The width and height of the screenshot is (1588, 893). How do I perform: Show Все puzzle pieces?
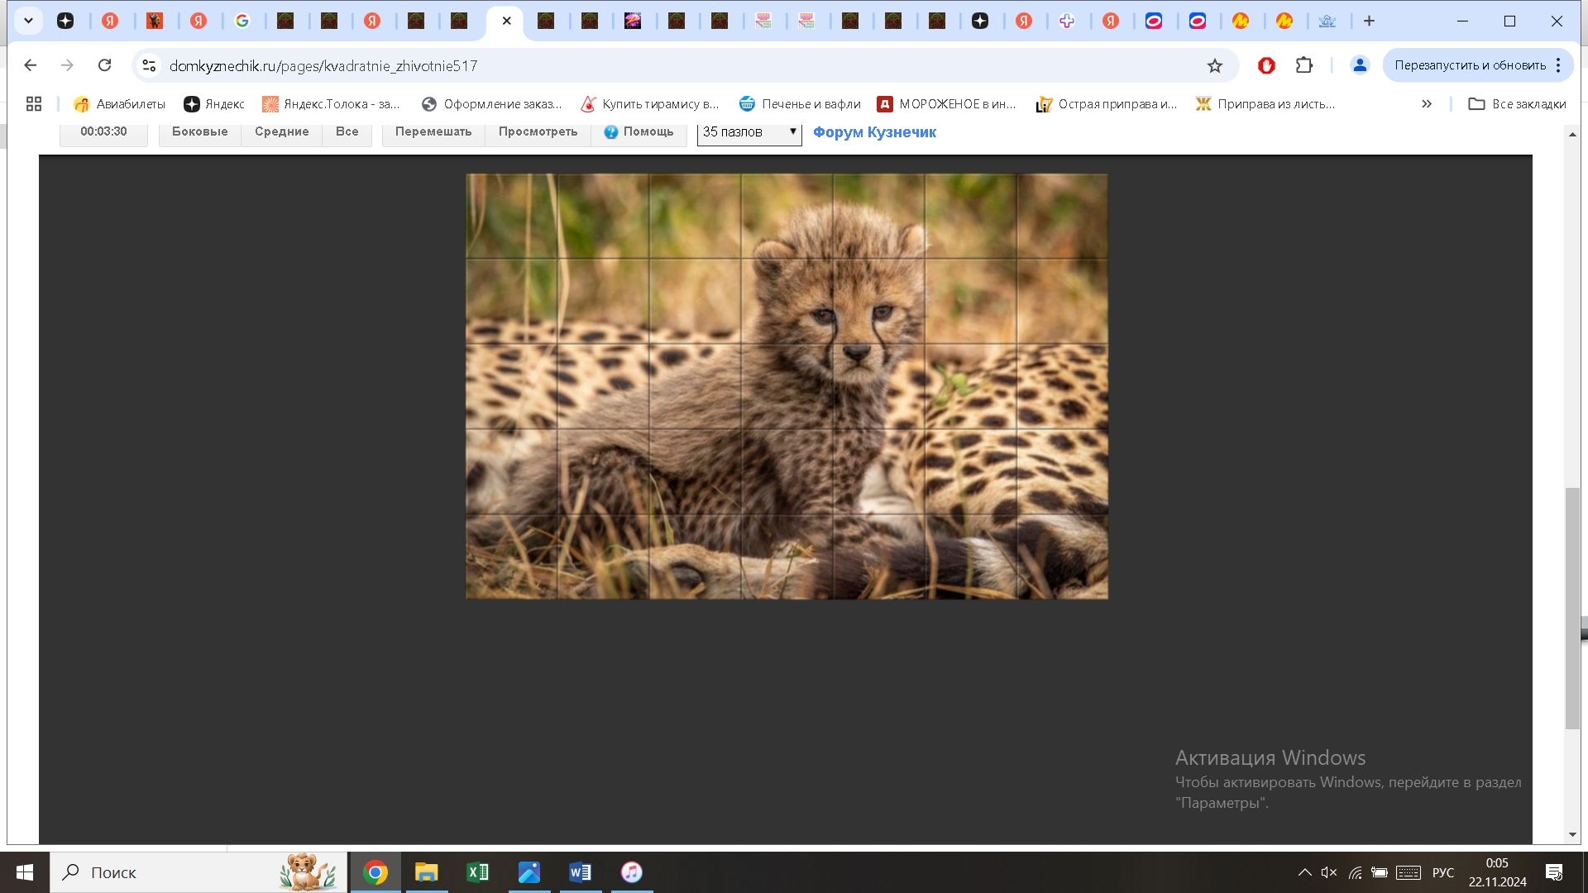pos(347,132)
